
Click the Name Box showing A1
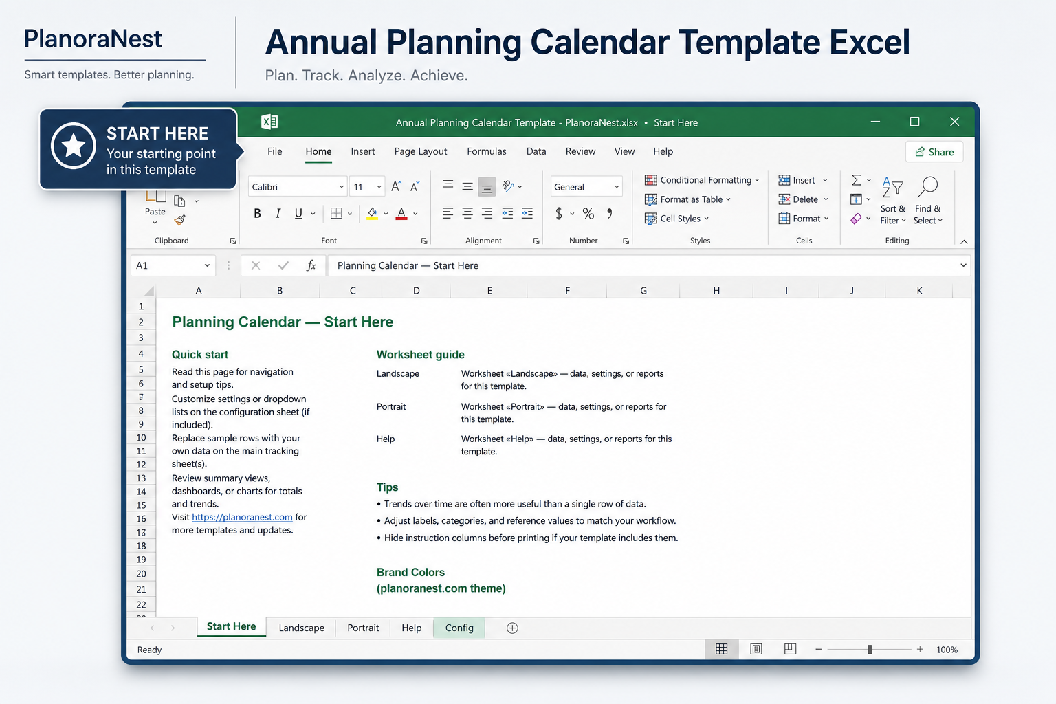tap(173, 265)
